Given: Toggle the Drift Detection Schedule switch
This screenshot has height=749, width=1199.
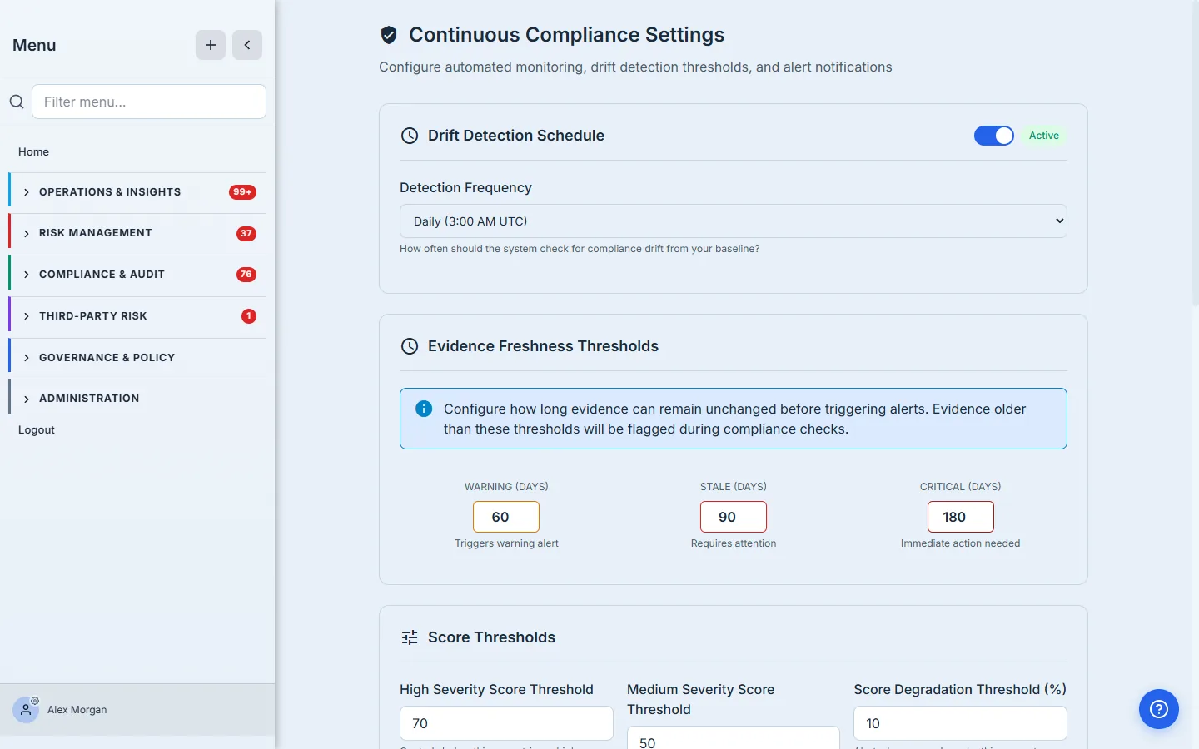Looking at the screenshot, I should [994, 136].
